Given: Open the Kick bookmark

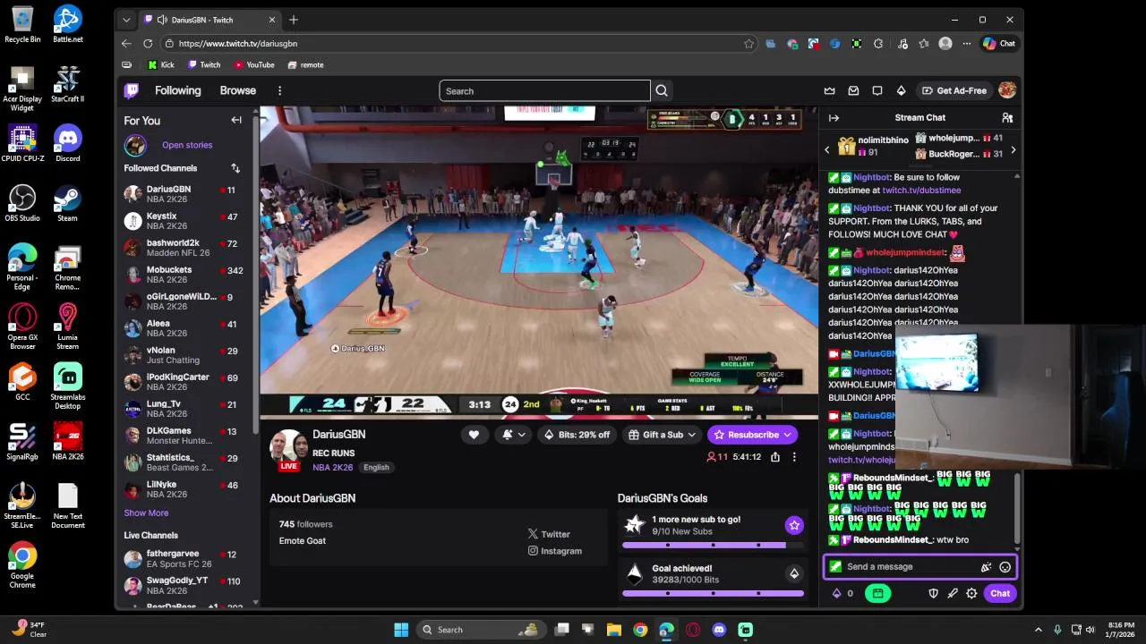Looking at the screenshot, I should click(161, 64).
